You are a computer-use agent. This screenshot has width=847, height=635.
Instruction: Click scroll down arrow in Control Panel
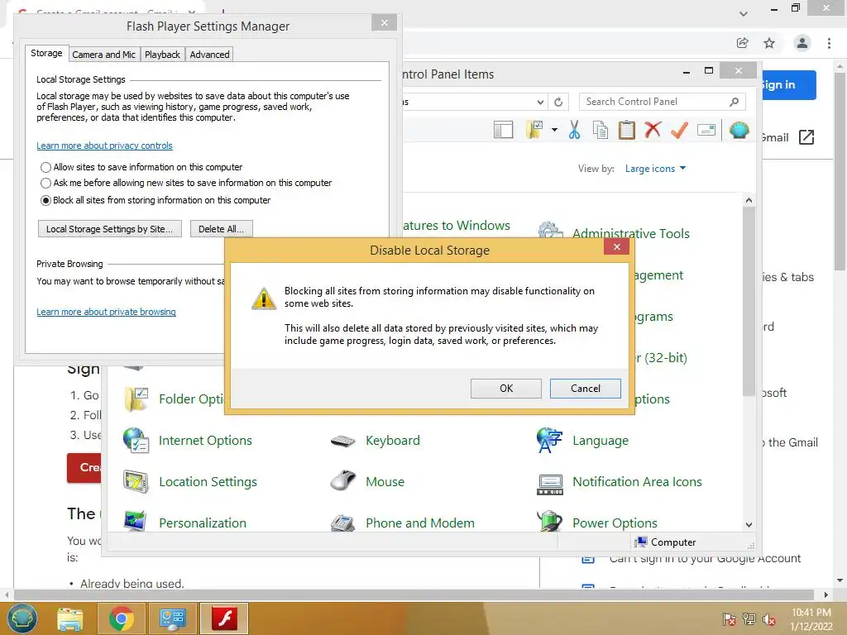(x=749, y=524)
